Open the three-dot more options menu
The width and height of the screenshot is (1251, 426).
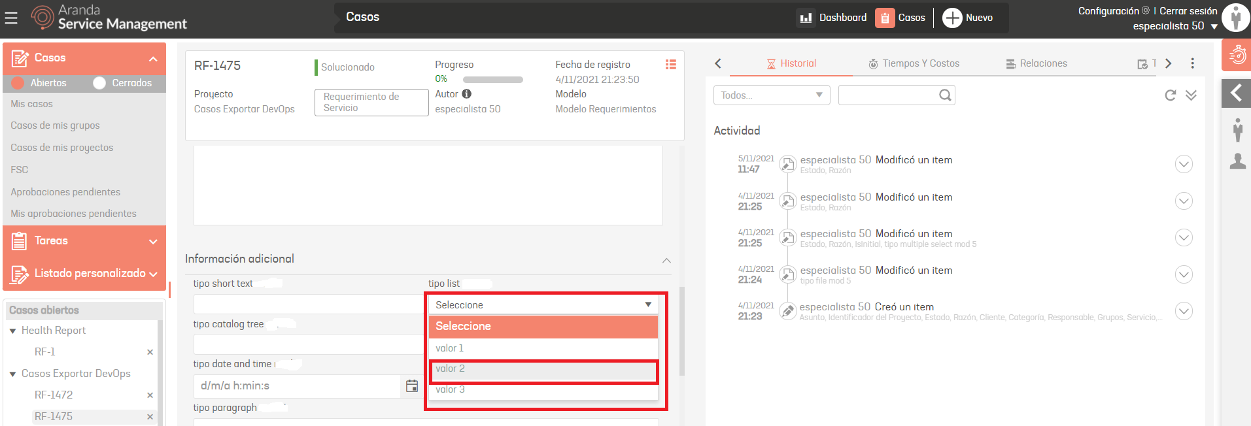[1192, 63]
